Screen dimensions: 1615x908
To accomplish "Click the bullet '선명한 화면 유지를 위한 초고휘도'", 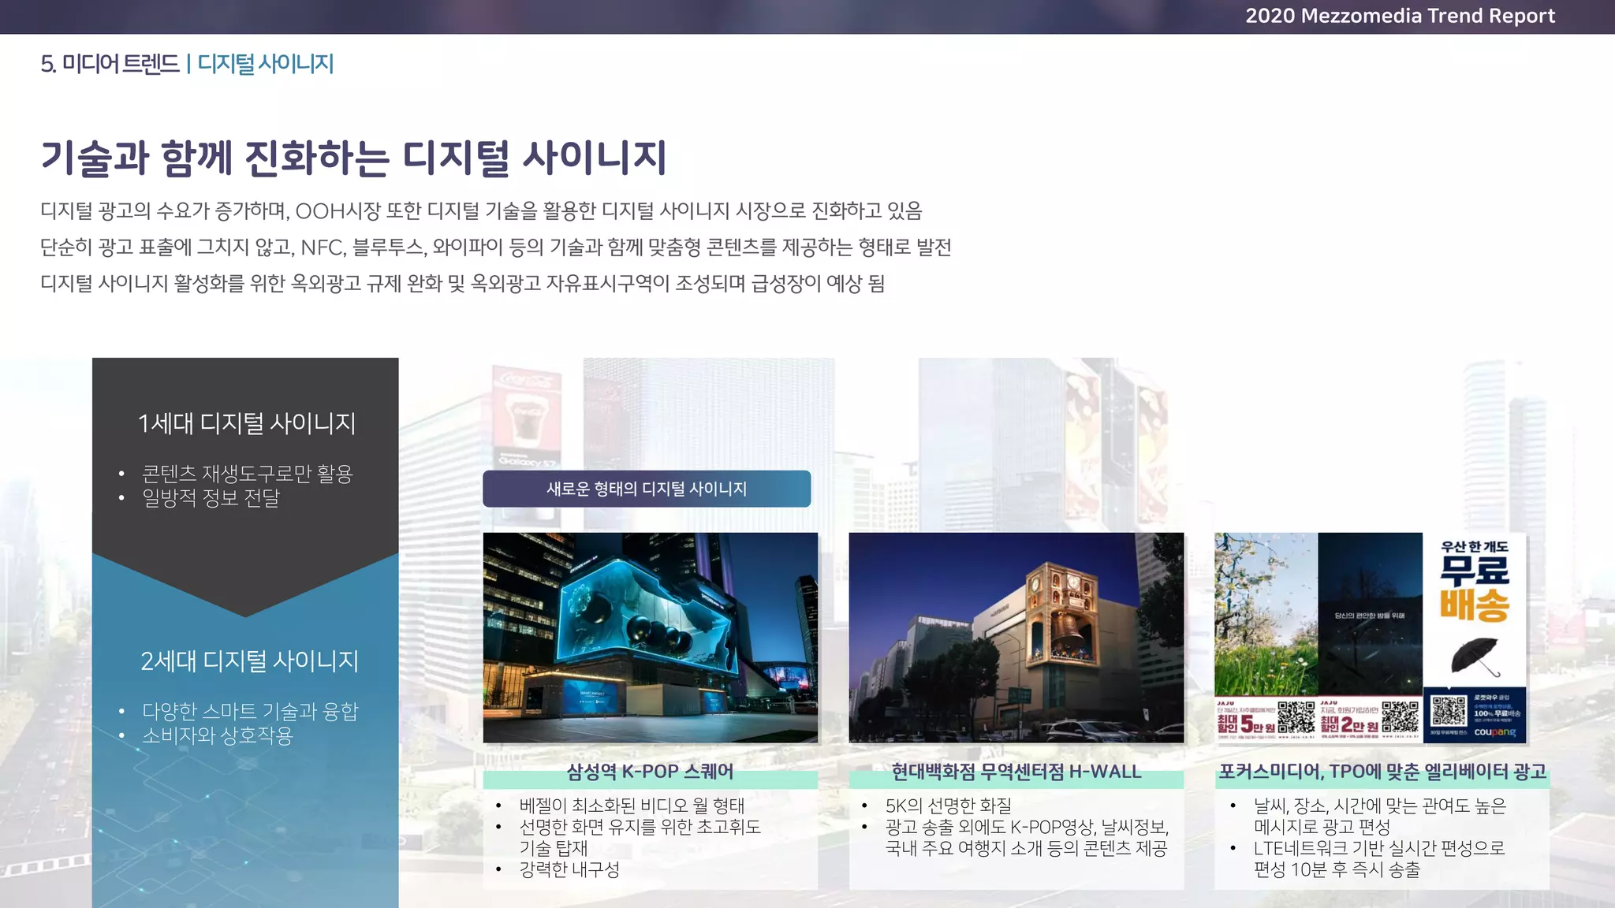I will (640, 837).
